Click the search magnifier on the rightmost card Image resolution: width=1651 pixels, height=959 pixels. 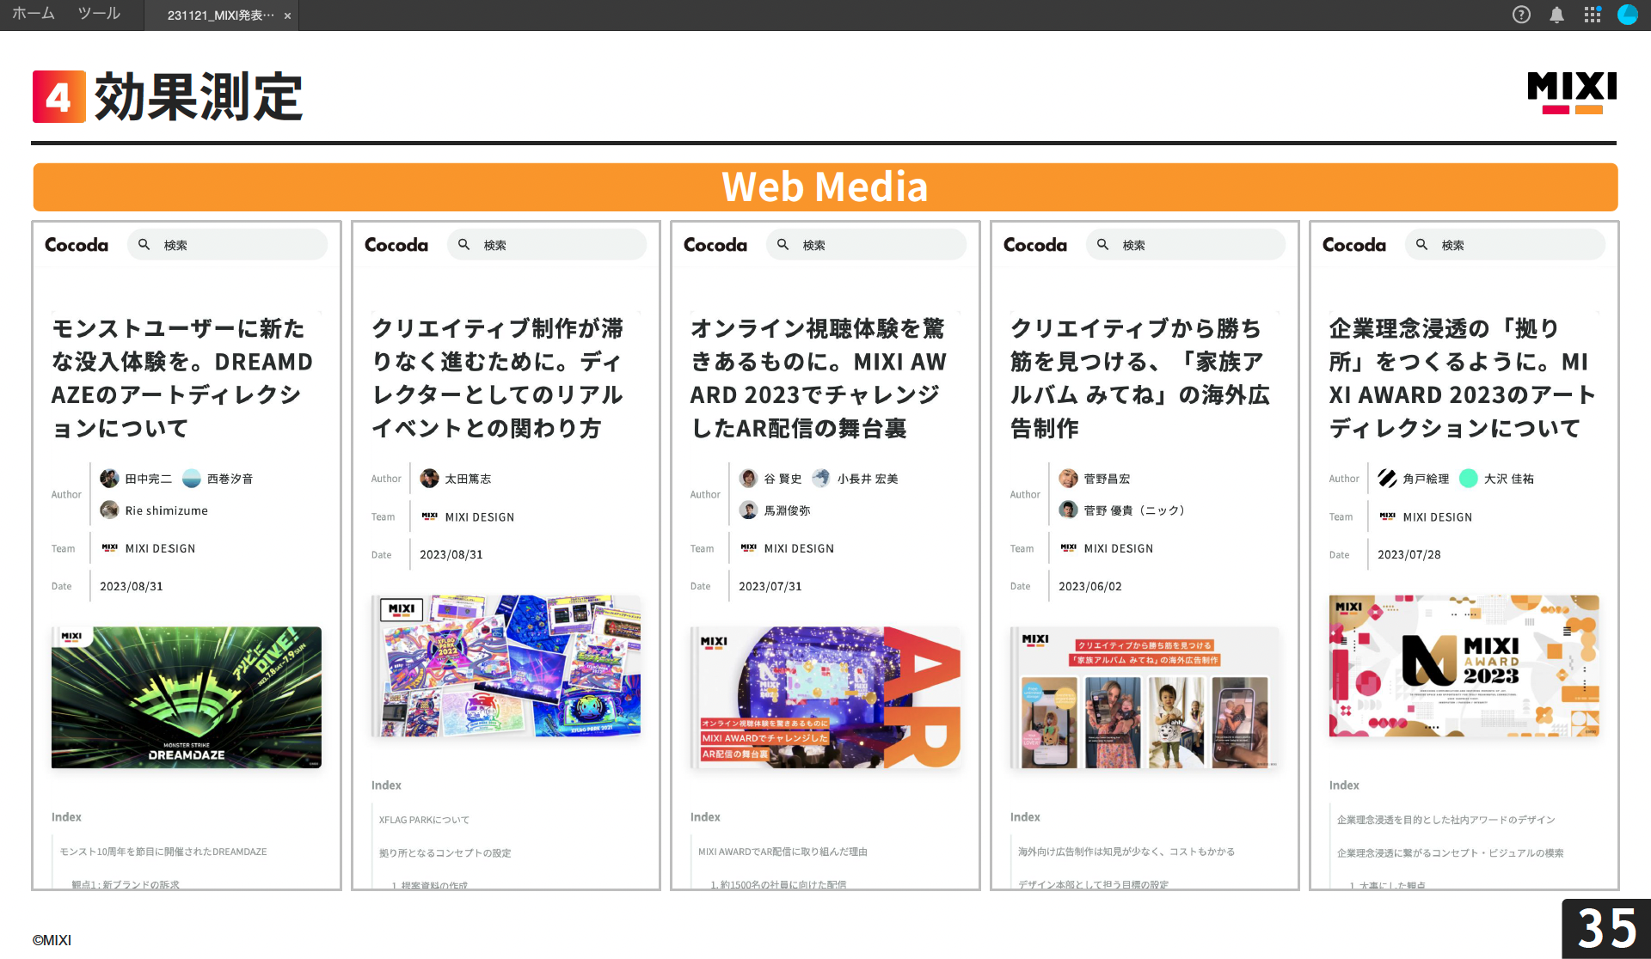[1421, 244]
